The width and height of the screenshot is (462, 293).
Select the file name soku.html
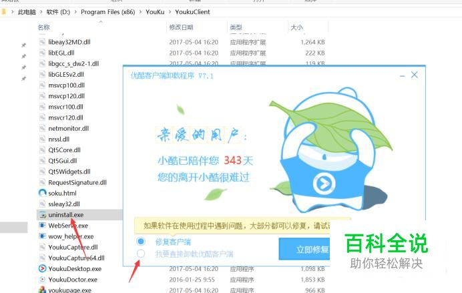pyautogui.click(x=62, y=193)
